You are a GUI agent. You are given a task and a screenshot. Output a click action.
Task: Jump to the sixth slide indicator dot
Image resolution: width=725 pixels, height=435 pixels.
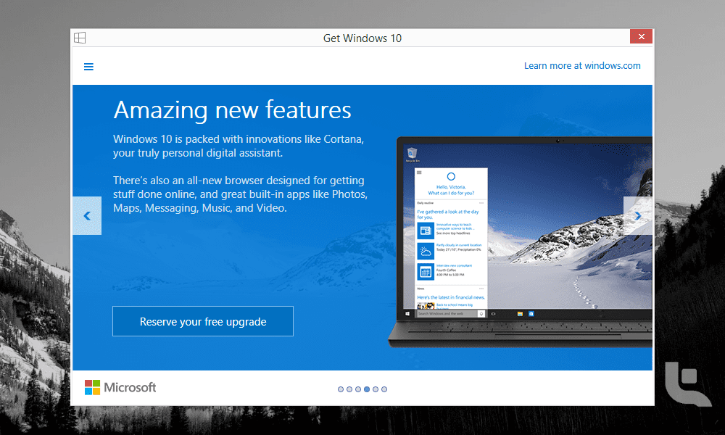pyautogui.click(x=384, y=389)
